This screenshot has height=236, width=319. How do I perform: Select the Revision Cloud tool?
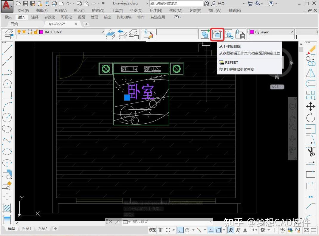[7, 129]
